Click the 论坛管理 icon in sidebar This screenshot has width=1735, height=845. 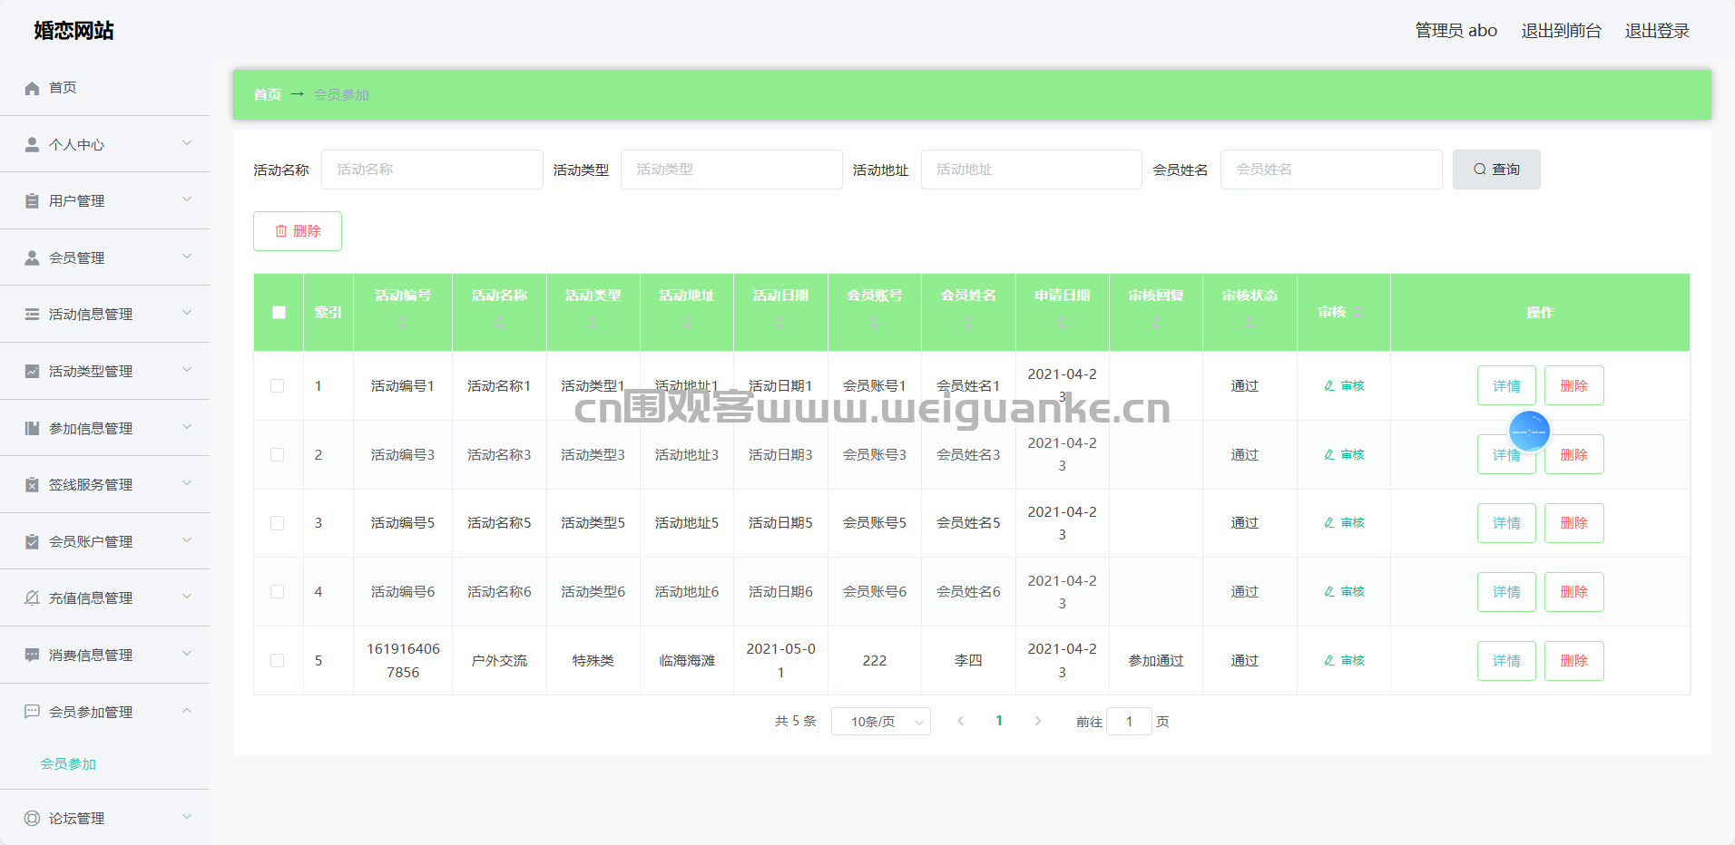[x=32, y=819]
